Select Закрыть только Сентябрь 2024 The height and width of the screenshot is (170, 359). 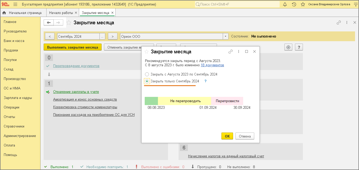[147, 81]
